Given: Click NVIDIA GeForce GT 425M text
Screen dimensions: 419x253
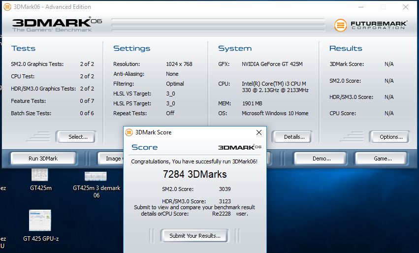Looking at the screenshot, I should (x=272, y=64).
